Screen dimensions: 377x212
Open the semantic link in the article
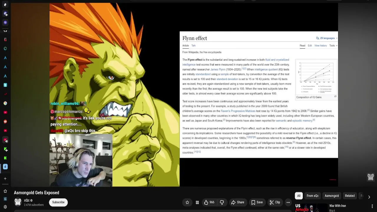point(281,120)
